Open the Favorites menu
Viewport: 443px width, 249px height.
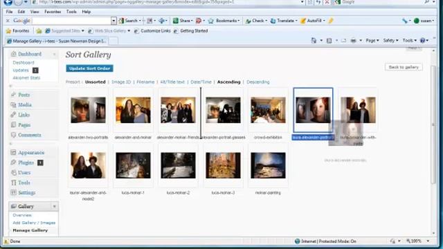53,12
